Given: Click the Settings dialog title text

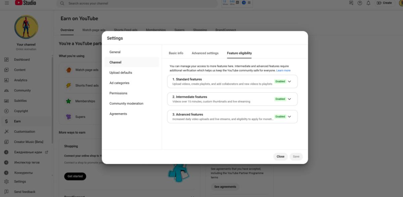Looking at the screenshot, I should click(115, 38).
